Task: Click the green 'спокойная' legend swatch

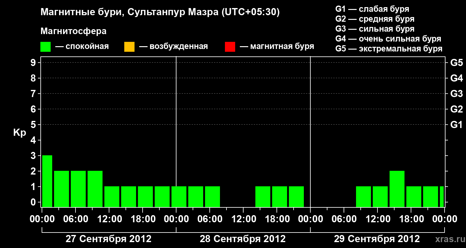Action: pos(46,47)
